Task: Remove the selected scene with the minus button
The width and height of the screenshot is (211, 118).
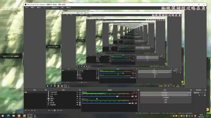Action: tap(28, 110)
